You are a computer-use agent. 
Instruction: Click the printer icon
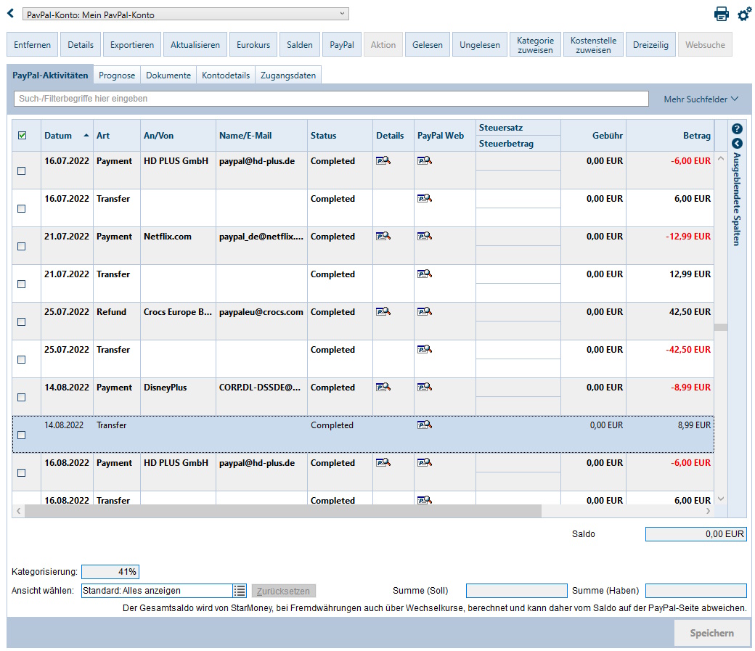721,14
